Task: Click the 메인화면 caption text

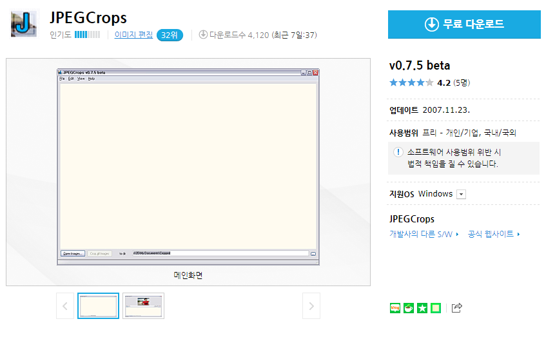Action: coord(188,275)
